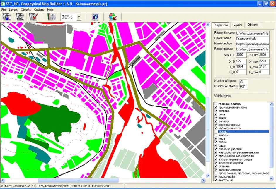Open the Layers menu in menu bar
This screenshot has width=276, height=189.
tap(13, 10)
